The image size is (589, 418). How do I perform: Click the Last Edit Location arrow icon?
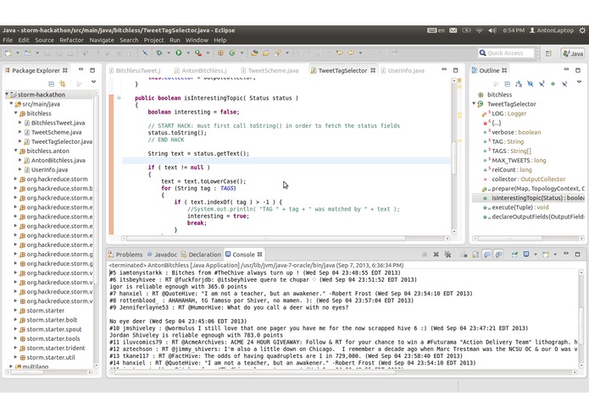[x=339, y=53]
